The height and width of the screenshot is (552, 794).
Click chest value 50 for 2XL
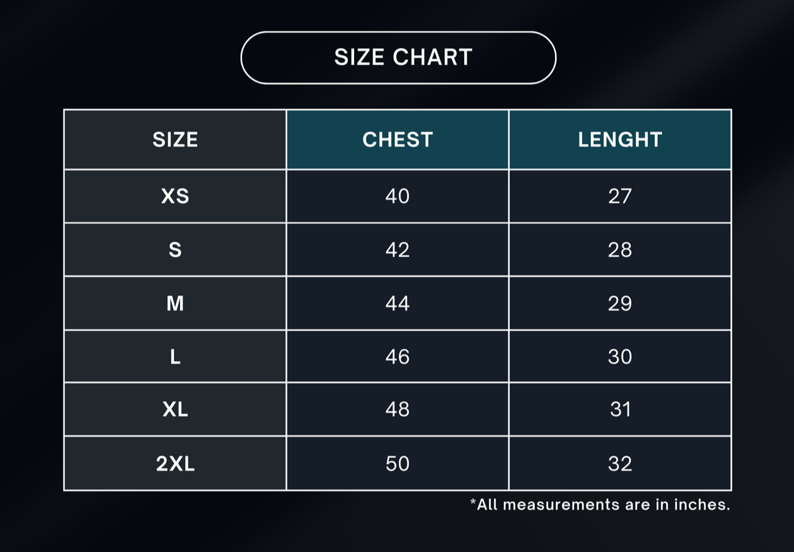(398, 464)
